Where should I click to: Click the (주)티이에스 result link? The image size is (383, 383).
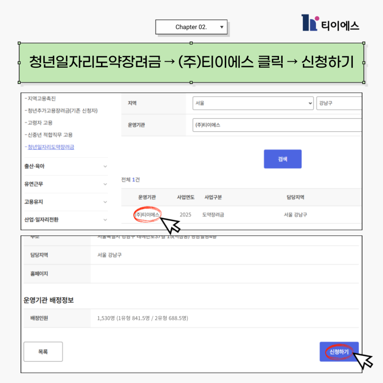147,215
